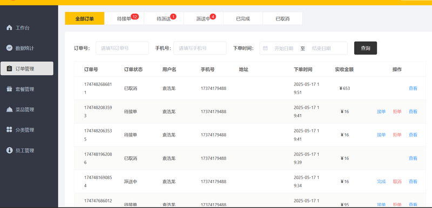Click the red 4 badge on 派送中
The height and width of the screenshot is (208, 432).
click(213, 17)
